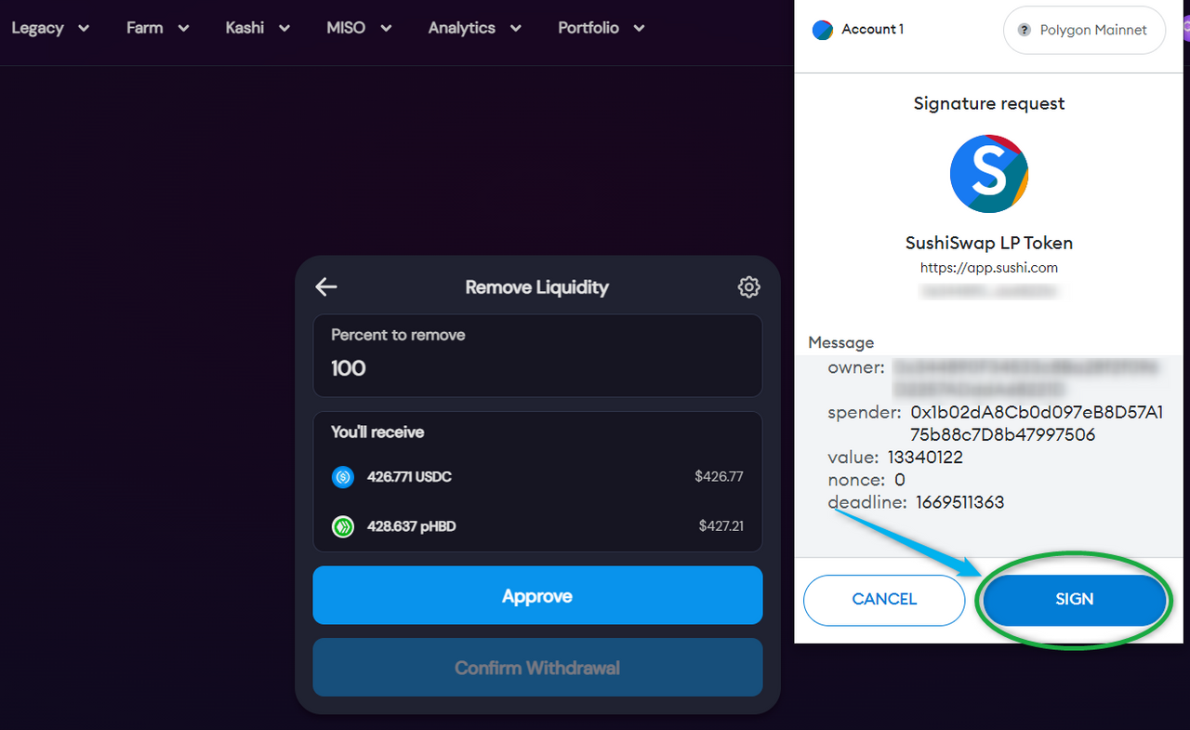Edit the Percent to remove field
This screenshot has height=730, width=1190.
tap(537, 356)
